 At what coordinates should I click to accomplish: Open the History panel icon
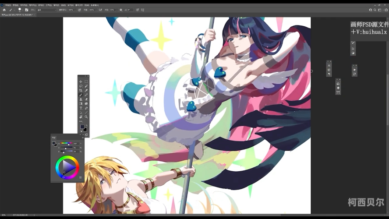click(354, 74)
